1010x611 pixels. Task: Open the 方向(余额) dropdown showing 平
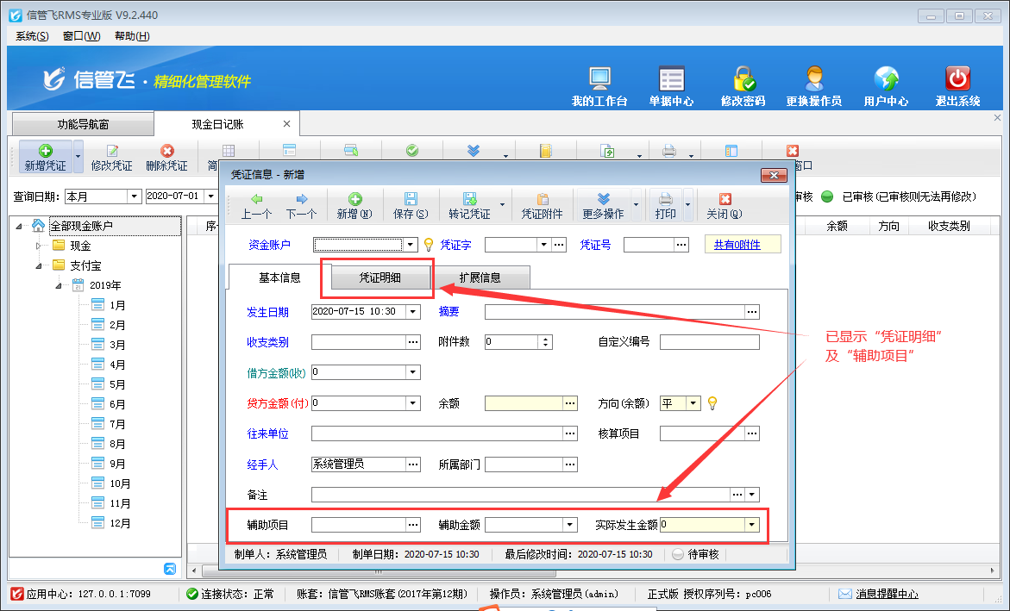693,403
